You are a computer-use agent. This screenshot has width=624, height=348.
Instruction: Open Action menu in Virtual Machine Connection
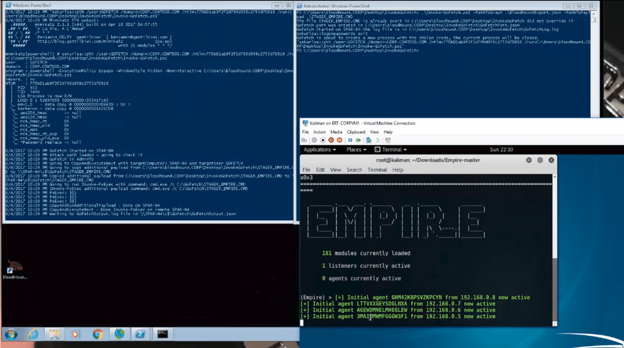[319, 132]
